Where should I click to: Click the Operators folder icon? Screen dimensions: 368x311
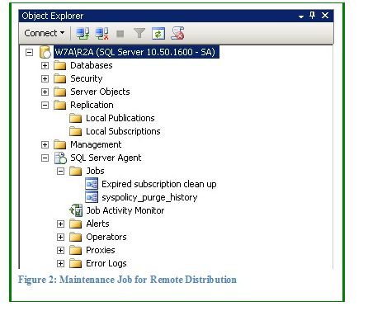pos(76,237)
